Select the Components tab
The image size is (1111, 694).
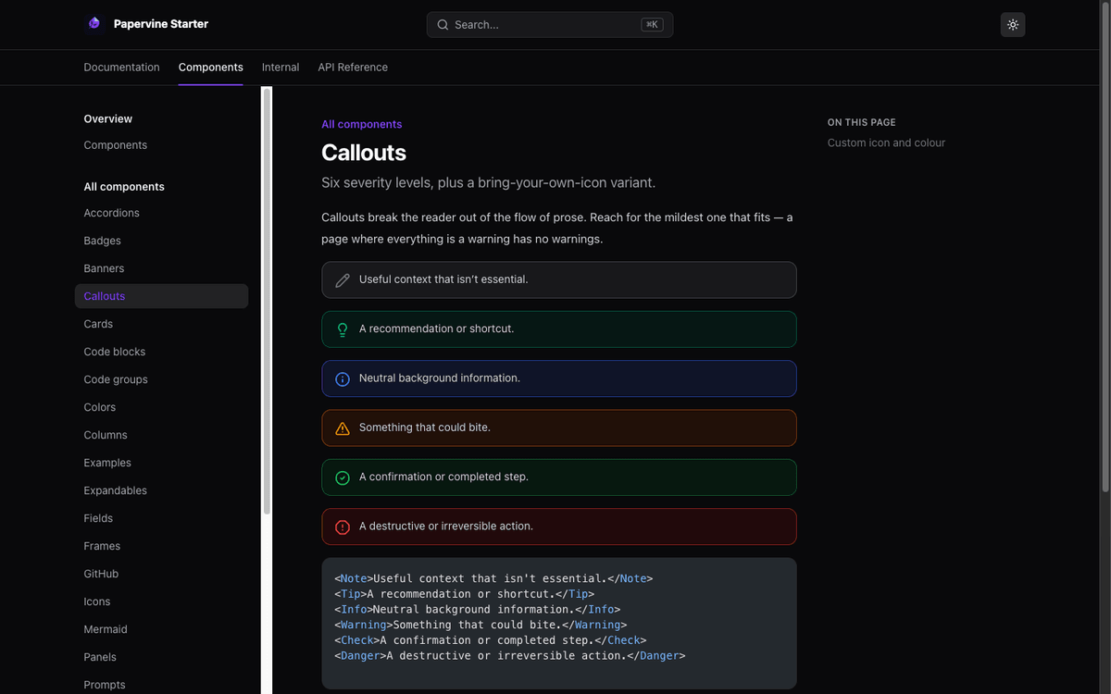point(211,68)
